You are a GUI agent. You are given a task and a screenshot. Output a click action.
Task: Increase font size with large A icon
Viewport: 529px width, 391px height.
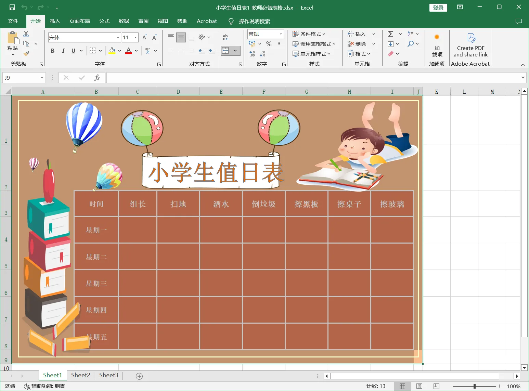(x=144, y=37)
